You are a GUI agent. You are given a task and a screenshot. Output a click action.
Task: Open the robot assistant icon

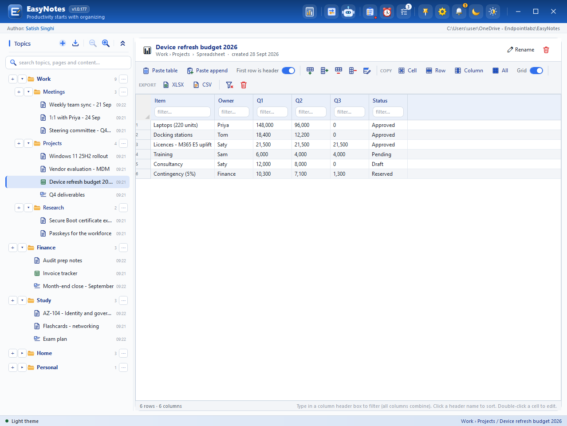348,12
